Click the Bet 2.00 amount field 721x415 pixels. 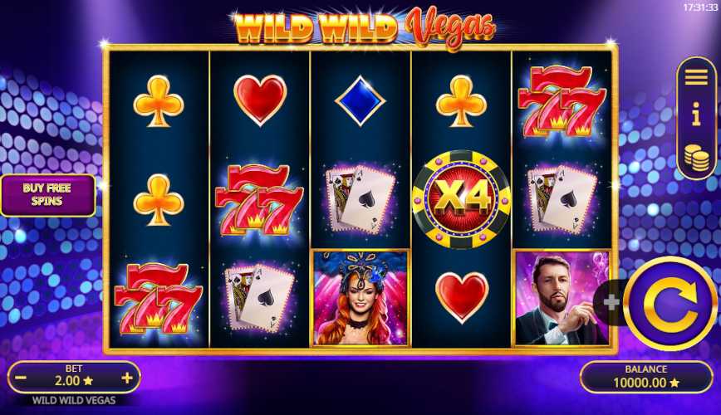[x=74, y=381]
